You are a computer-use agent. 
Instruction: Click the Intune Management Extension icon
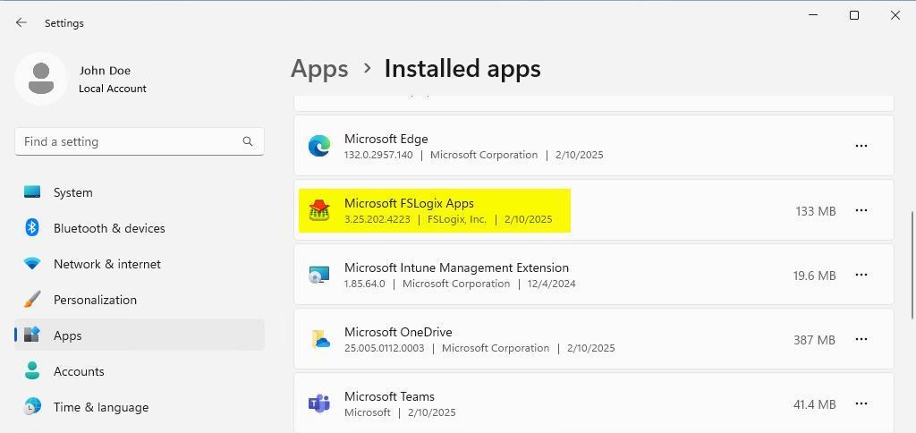pos(319,275)
